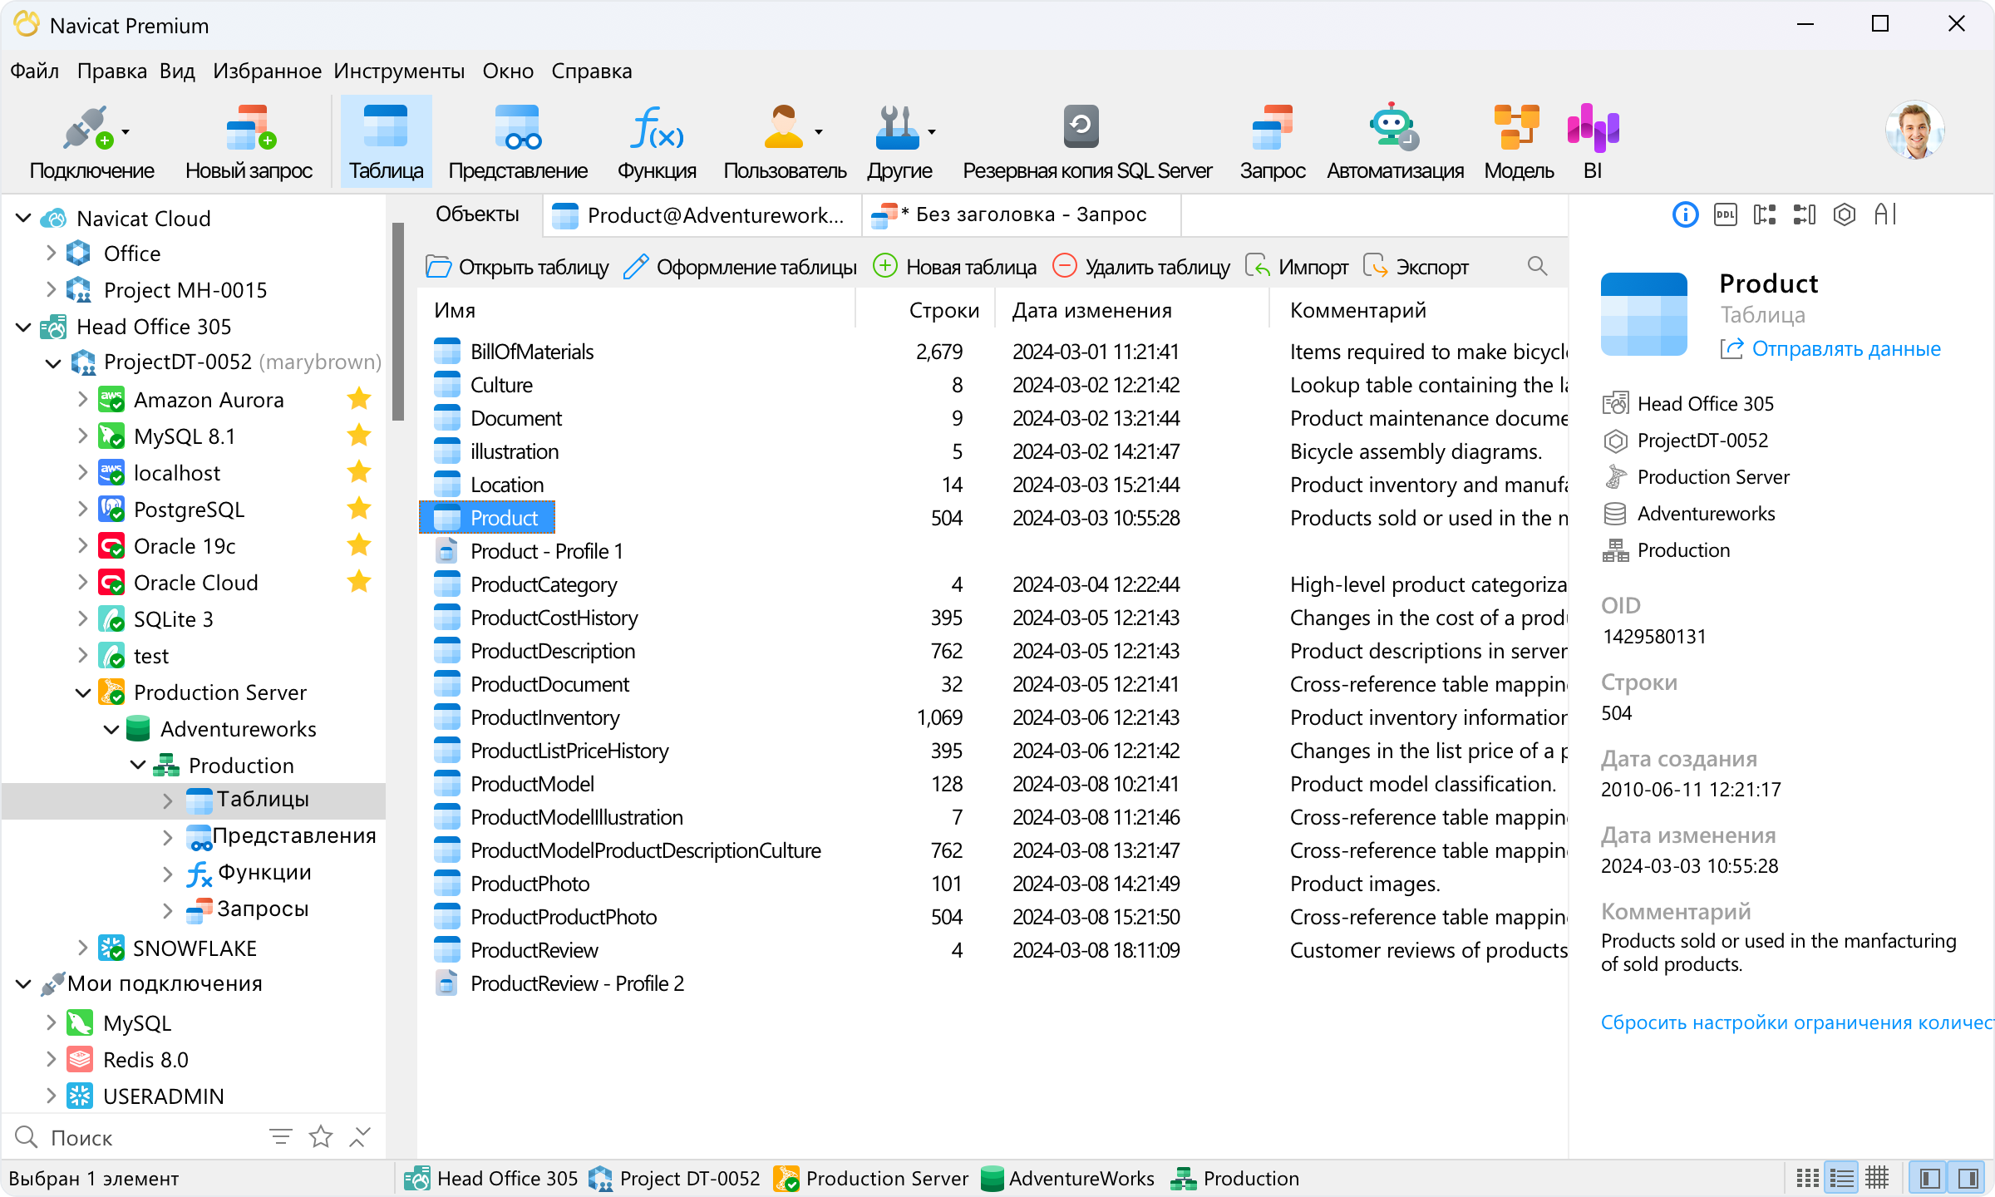
Task: Click Оформление таблицы button
Action: click(740, 267)
